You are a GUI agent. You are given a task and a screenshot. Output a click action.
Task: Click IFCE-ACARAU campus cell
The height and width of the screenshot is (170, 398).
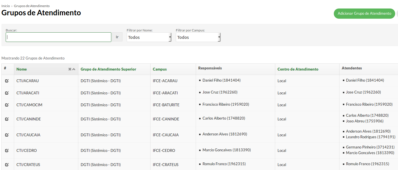tap(165, 81)
